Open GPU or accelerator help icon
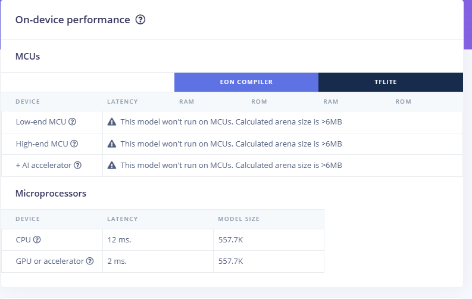472x299 pixels. (90, 261)
